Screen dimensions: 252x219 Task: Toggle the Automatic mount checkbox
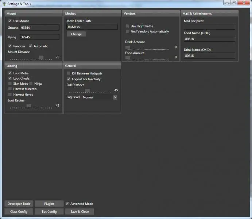31,46
